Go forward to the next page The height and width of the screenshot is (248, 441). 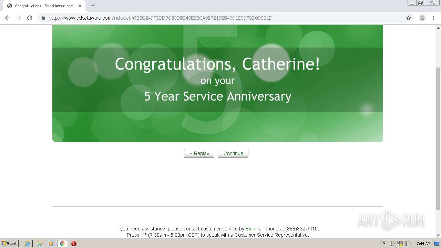19,18
